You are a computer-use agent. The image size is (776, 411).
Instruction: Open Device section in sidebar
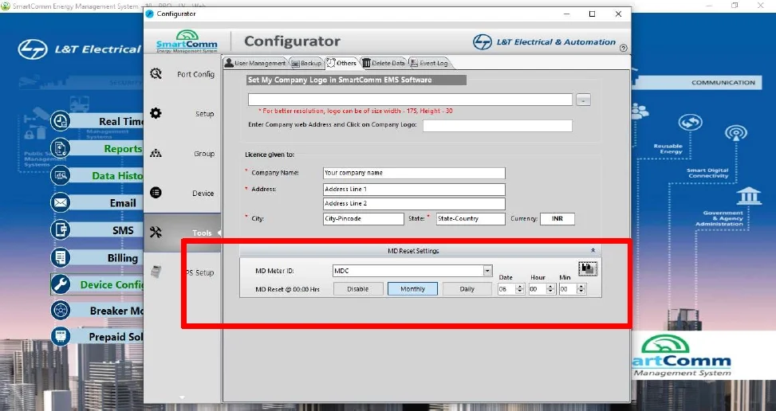pyautogui.click(x=183, y=193)
